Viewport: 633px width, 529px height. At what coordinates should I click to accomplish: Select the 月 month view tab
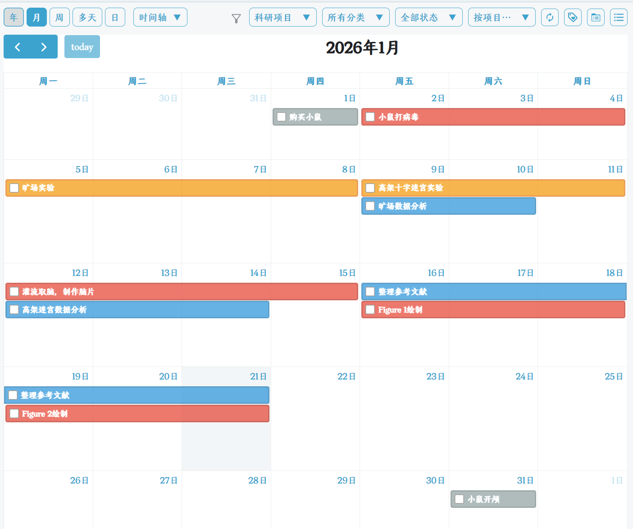tap(36, 18)
